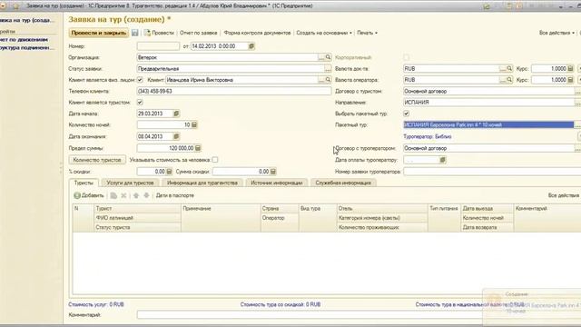Image resolution: width=581 pixels, height=327 pixels.
Task: Click Турист column header
Action: coord(137,209)
